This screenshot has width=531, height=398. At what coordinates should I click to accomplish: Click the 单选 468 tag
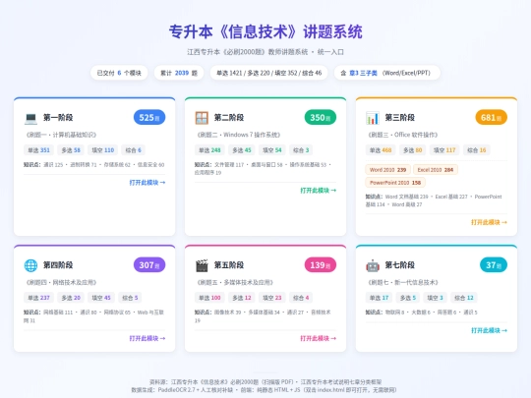[381, 150]
